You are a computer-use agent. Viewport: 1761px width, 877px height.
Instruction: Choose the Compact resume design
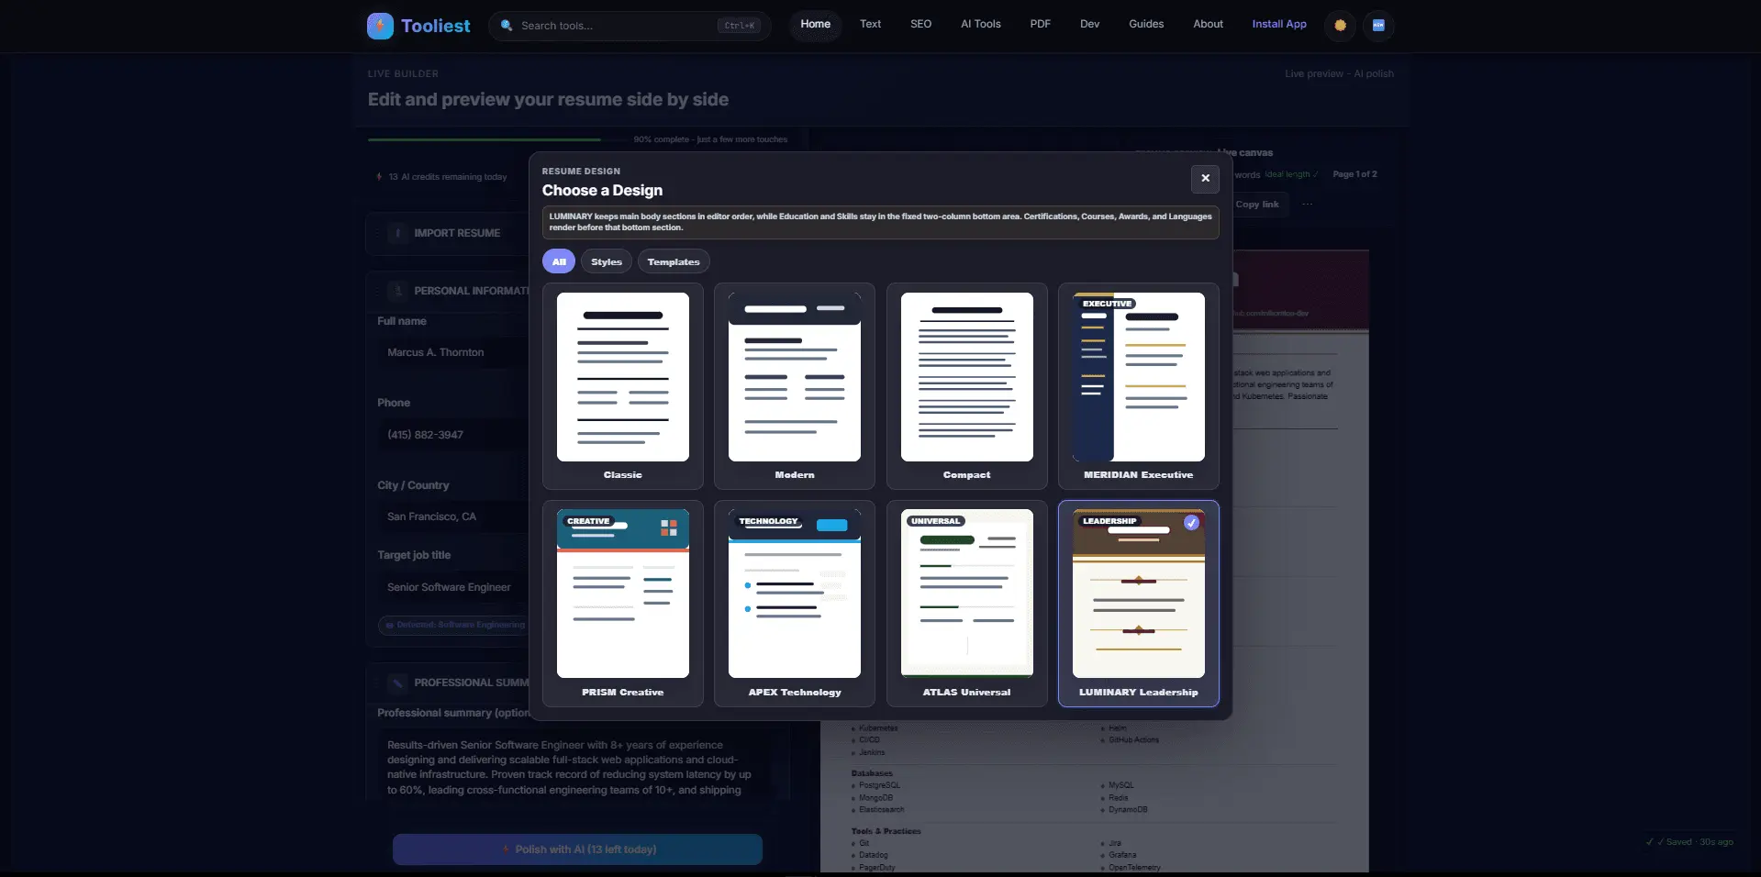coord(967,386)
